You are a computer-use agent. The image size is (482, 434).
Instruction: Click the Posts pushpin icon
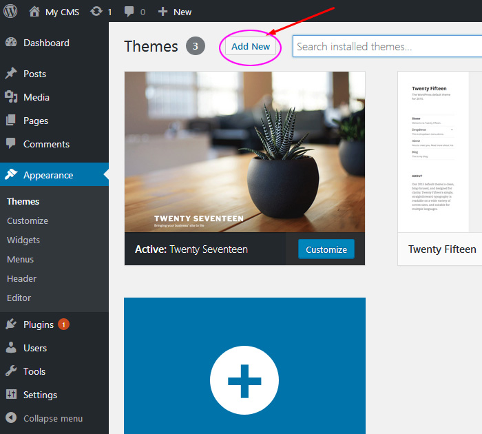(11, 73)
